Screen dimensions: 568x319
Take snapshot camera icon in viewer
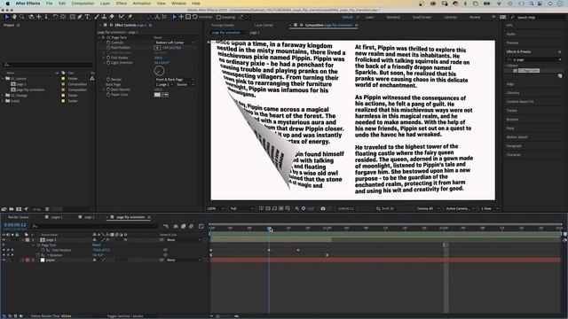[323, 209]
